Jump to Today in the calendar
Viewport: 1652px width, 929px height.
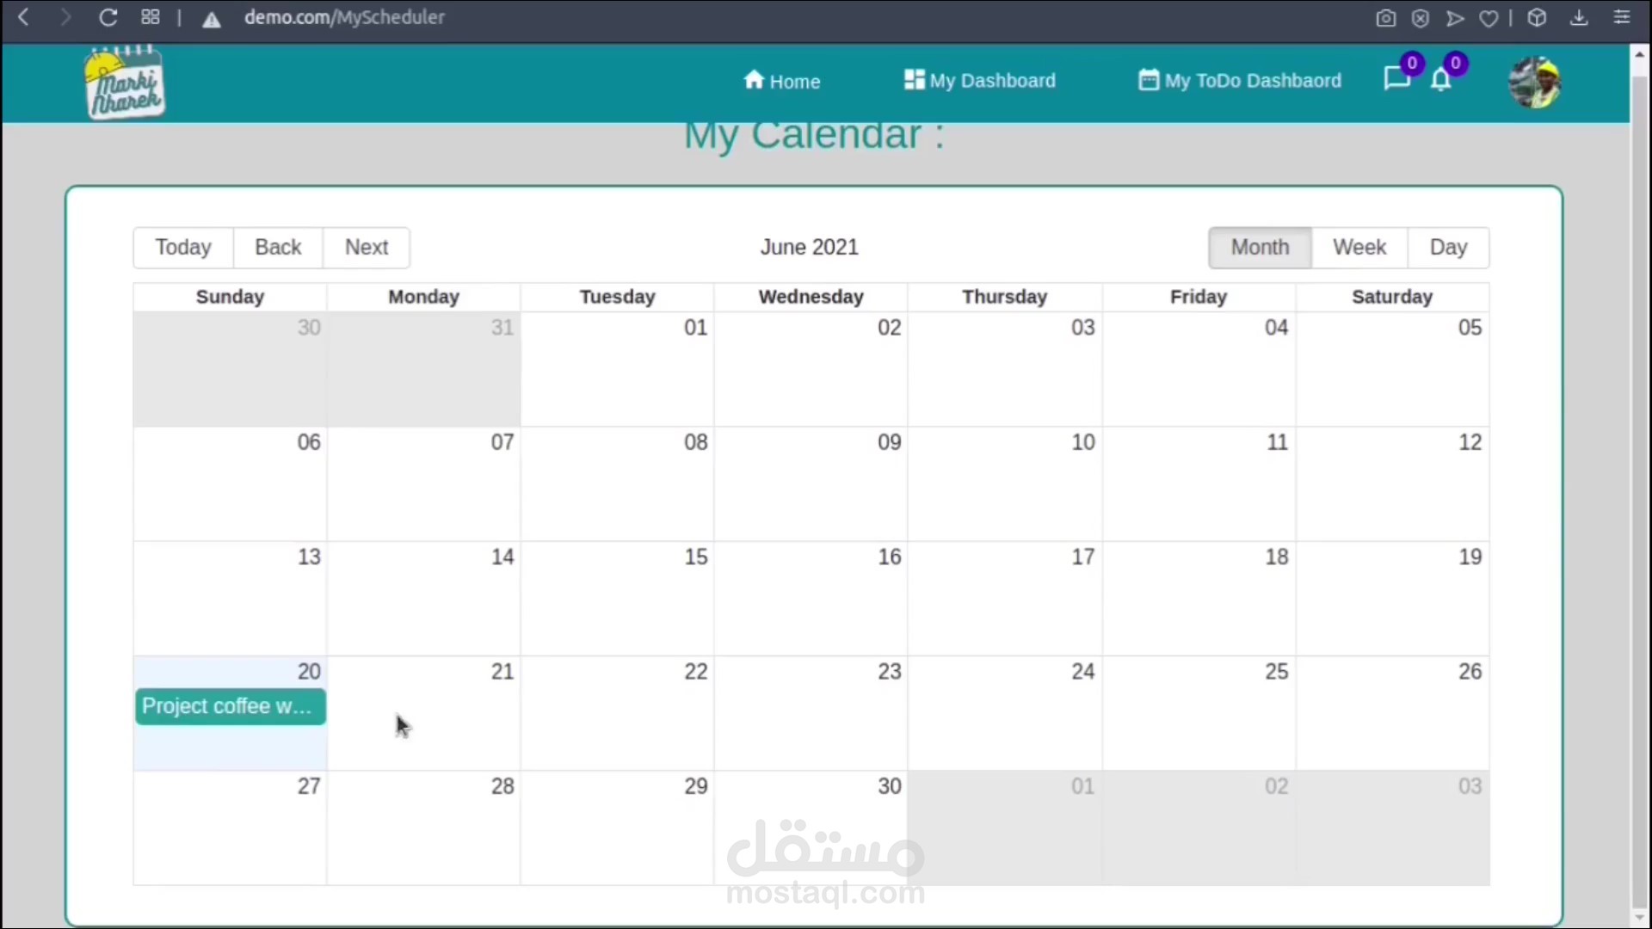tap(183, 248)
